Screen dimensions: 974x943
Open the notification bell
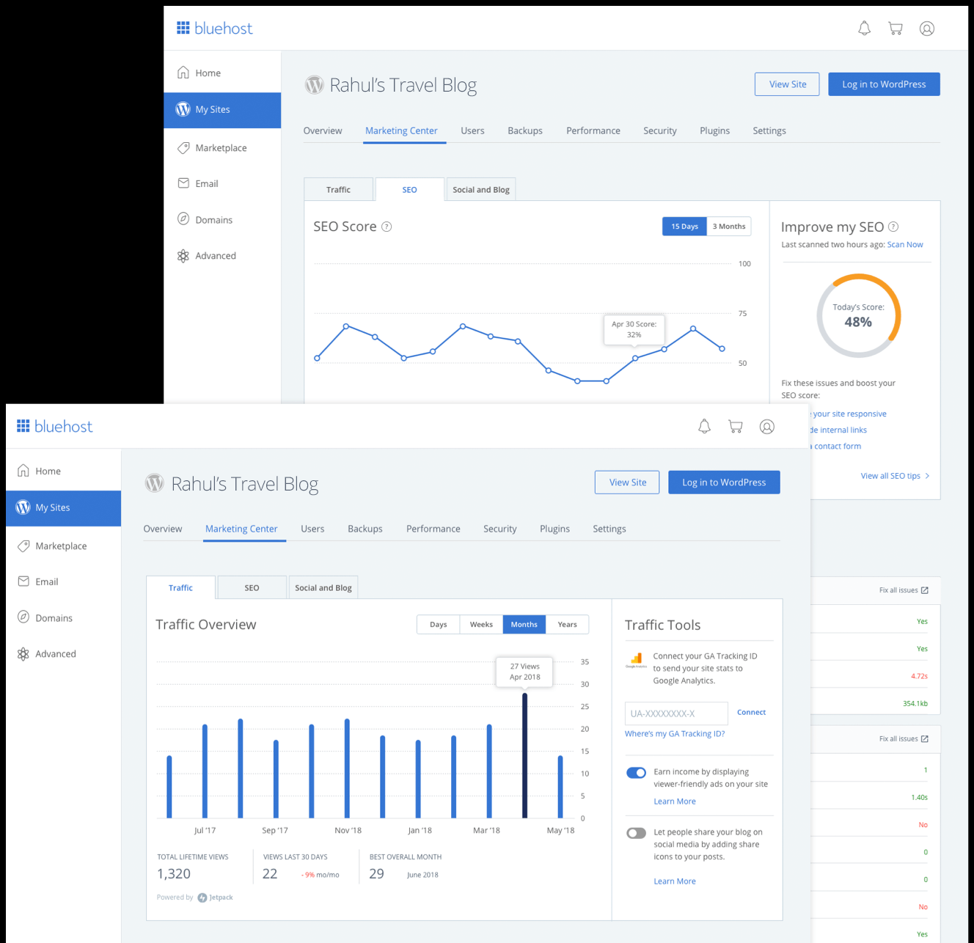(704, 425)
